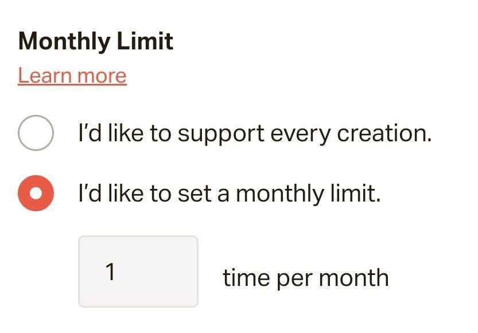
Task: Click the Monthly Limit heading
Action: click(x=95, y=42)
